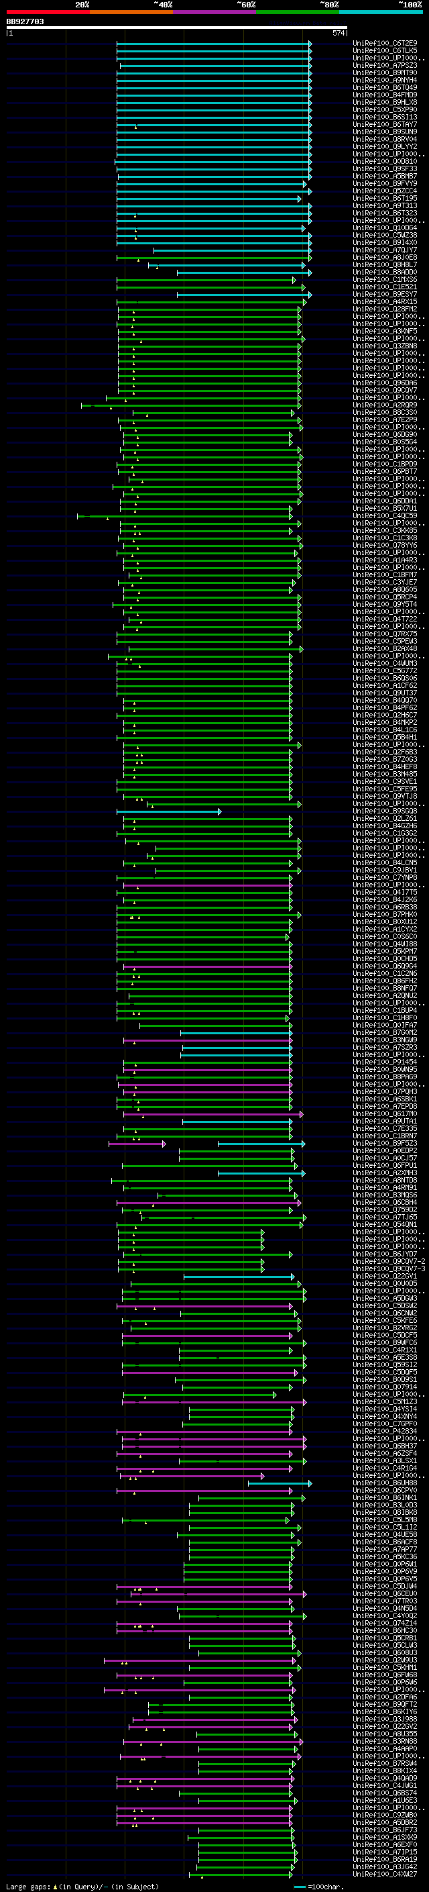Click the cyan alignment bar for UniRef100_C6T2E9
Viewport: 429px width, 1892px height.
pyautogui.click(x=214, y=44)
